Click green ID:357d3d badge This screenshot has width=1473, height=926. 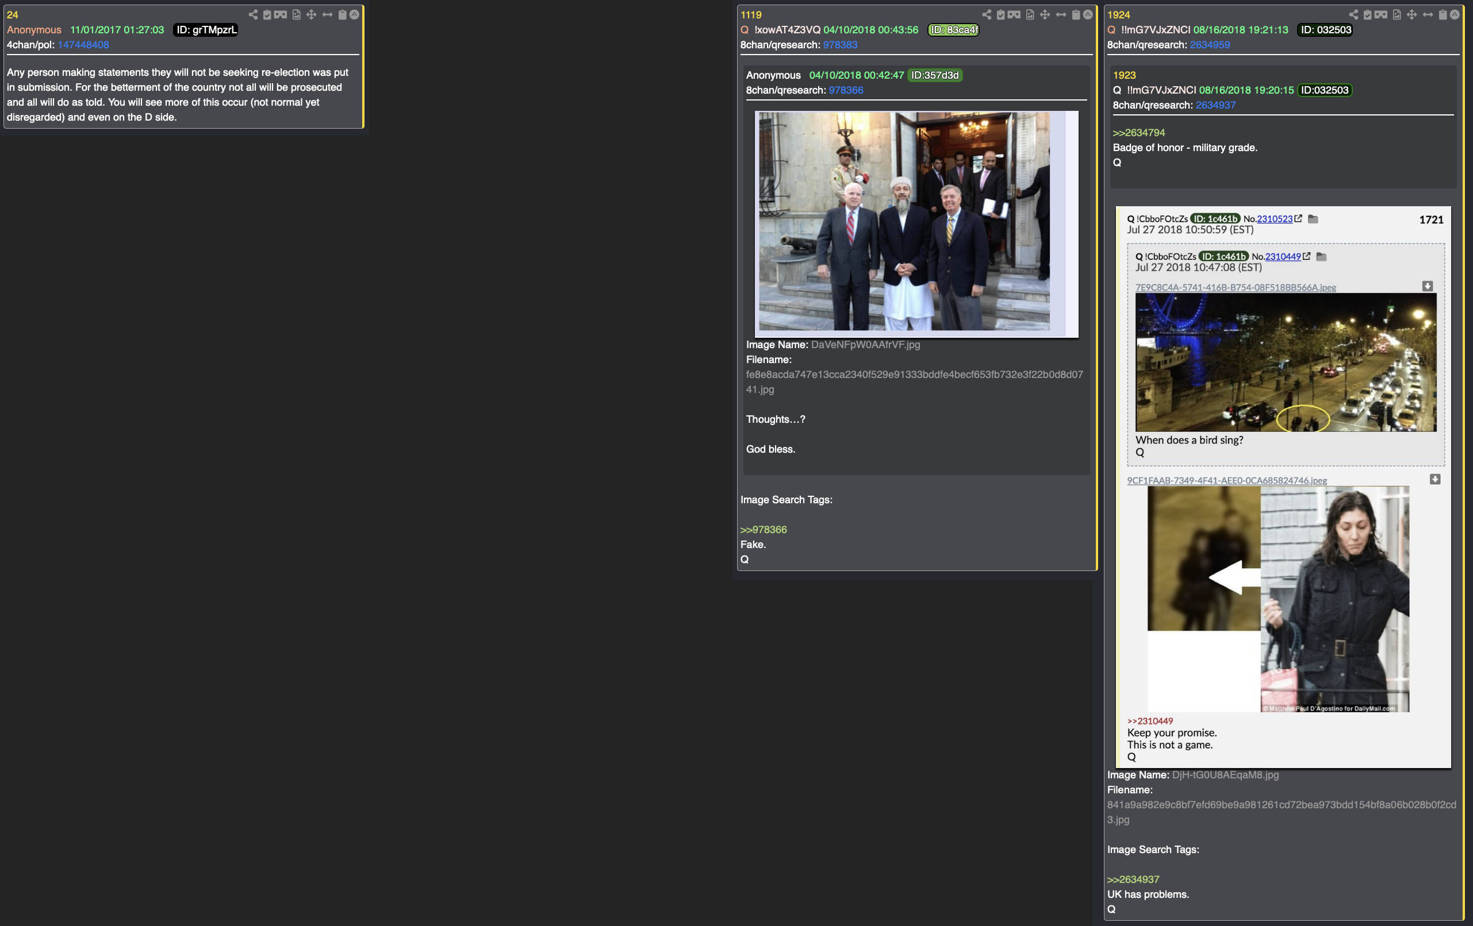(x=935, y=75)
